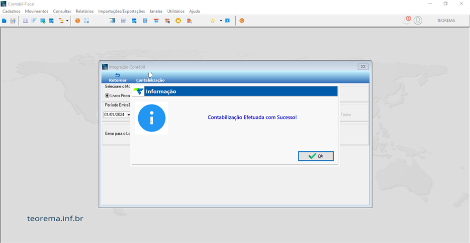Expand the arrow beside the hierarchy icon

click(67, 21)
